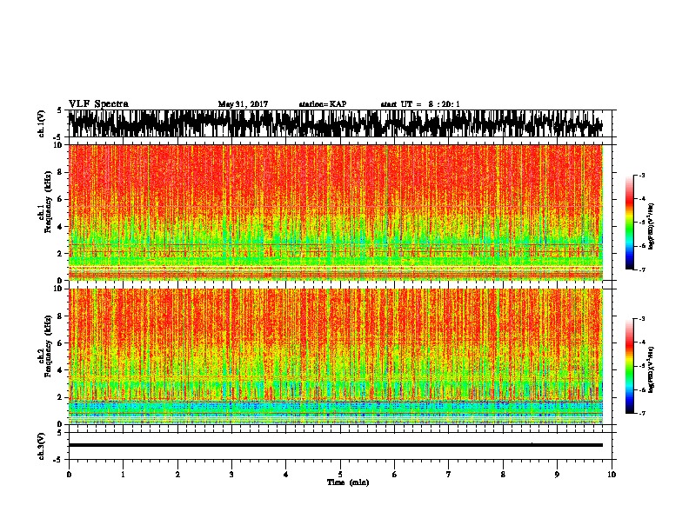Click the ch.1 spectrogram color scale bar
The image size is (689, 532).
coord(629,223)
